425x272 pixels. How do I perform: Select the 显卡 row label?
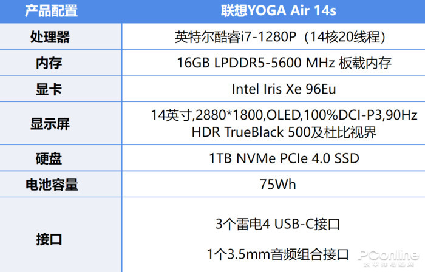(x=49, y=89)
